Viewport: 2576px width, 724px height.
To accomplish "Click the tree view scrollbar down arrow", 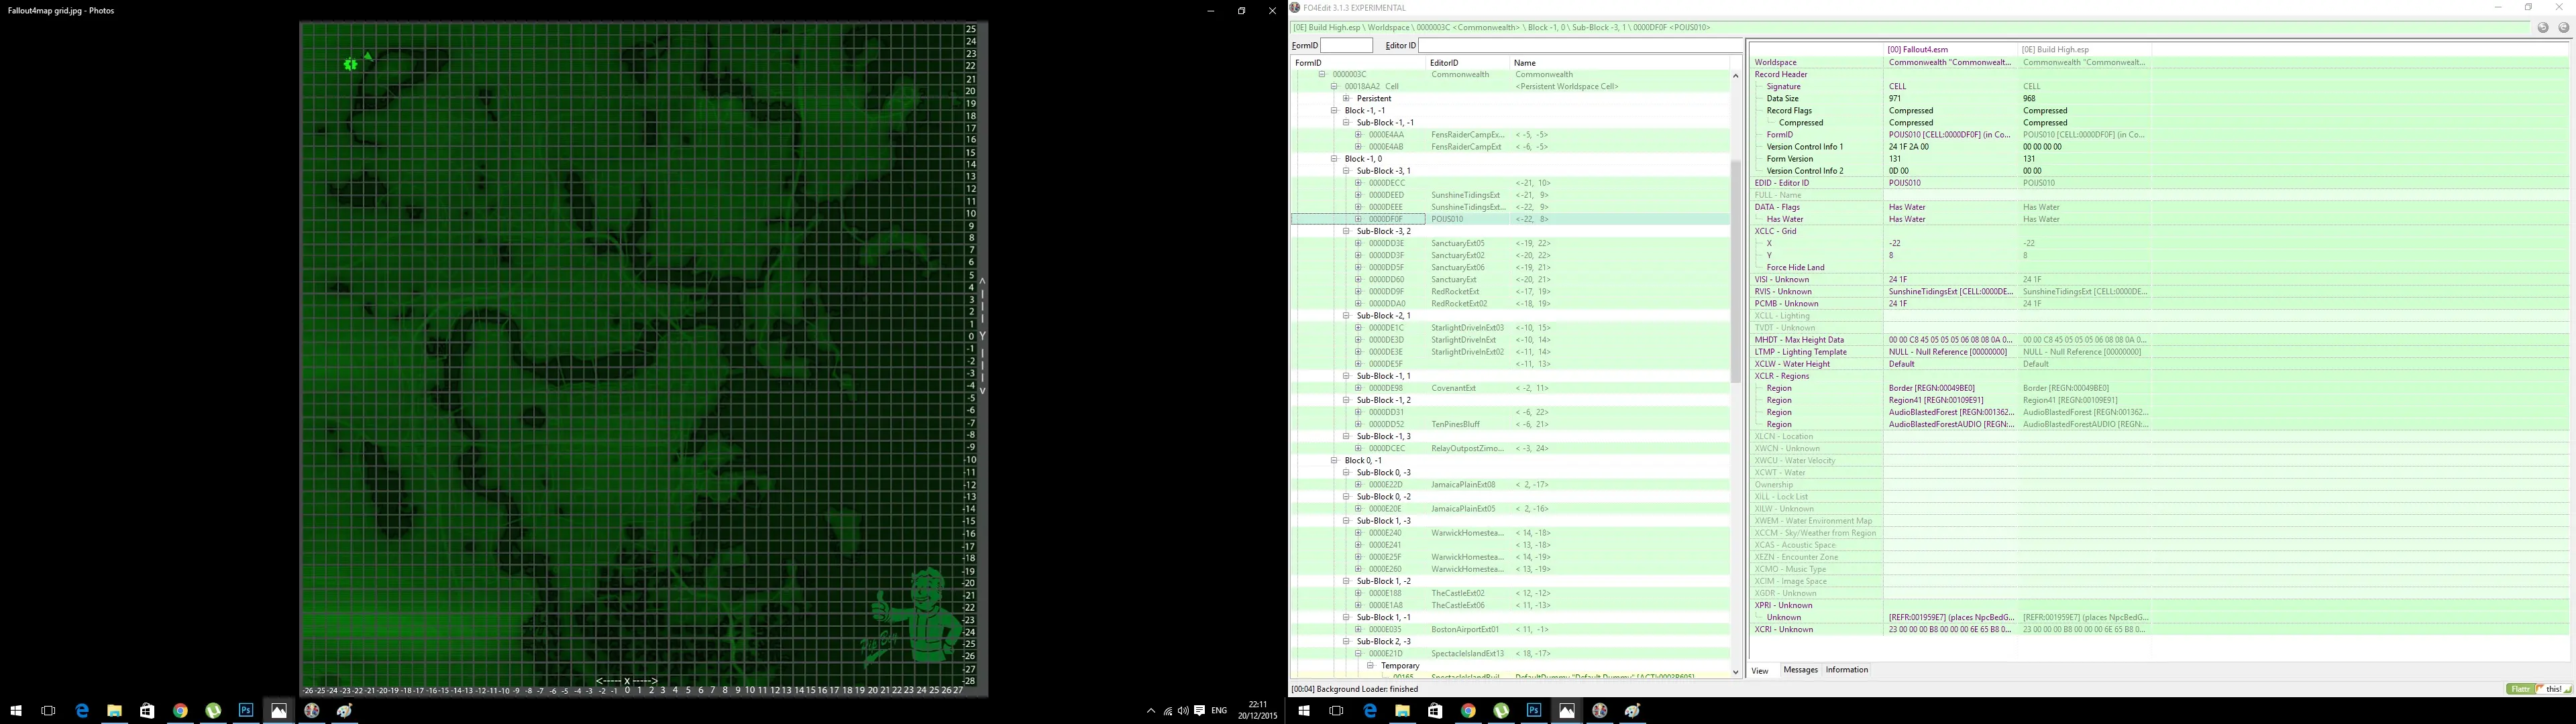I will pyautogui.click(x=1735, y=672).
